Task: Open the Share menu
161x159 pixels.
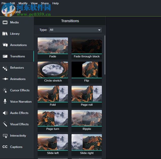Action: pyautogui.click(x=45, y=3)
